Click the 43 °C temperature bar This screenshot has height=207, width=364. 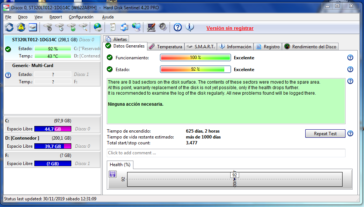pyautogui.click(x=53, y=56)
